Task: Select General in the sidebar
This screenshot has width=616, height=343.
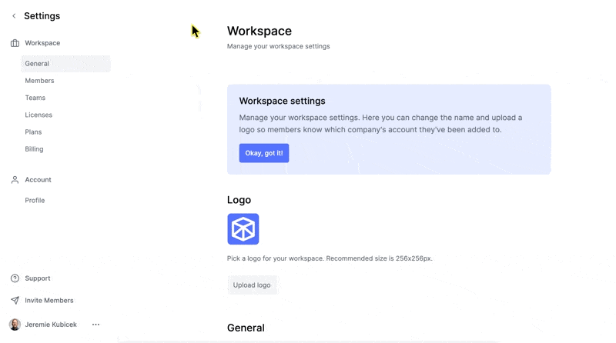Action: click(x=37, y=64)
